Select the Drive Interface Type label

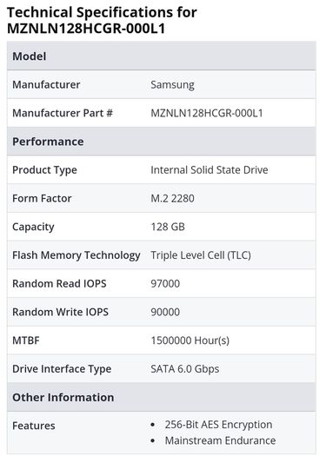[62, 369]
